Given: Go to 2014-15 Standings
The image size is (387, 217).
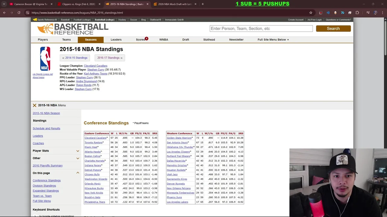Looking at the screenshot, I should [75, 58].
